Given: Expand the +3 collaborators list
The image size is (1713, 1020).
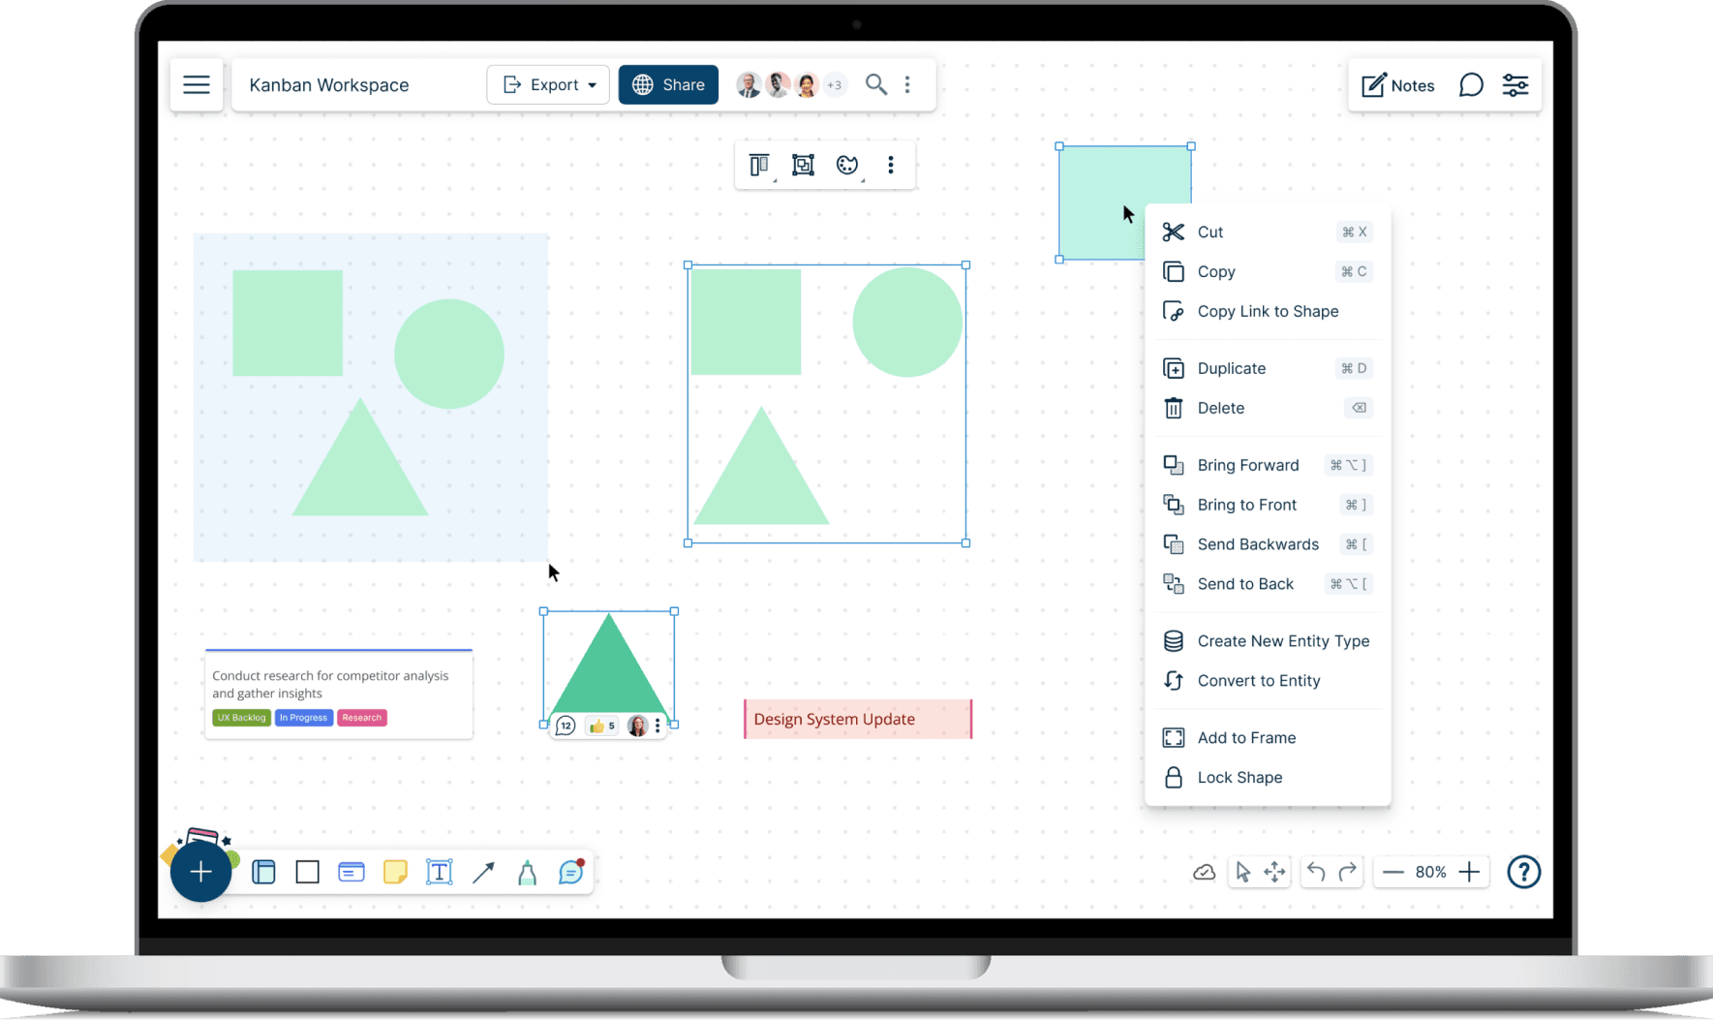Looking at the screenshot, I should [x=834, y=85].
